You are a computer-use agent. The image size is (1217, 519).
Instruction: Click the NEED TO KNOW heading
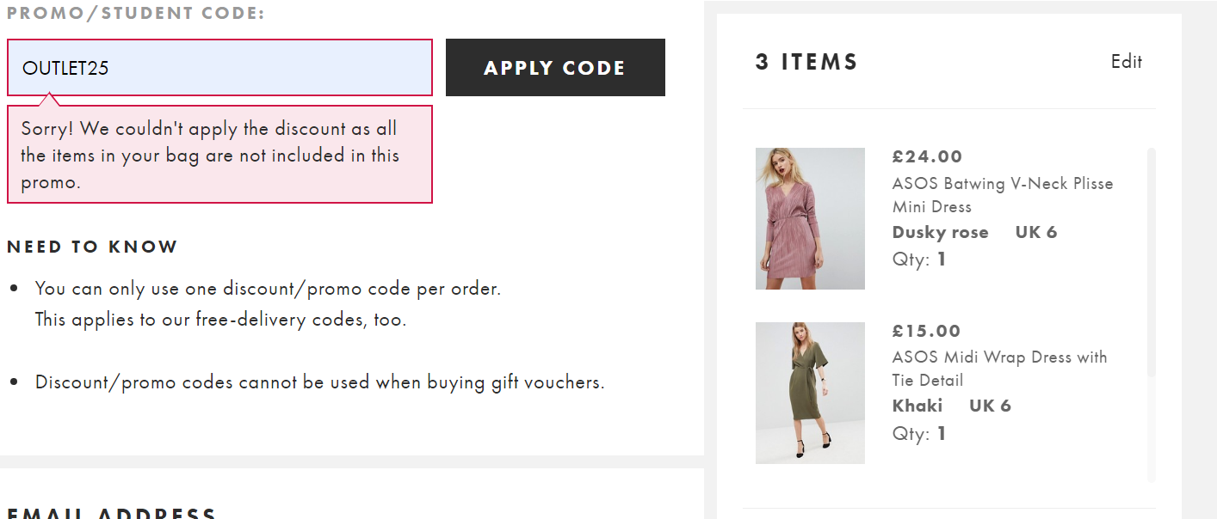pos(92,247)
